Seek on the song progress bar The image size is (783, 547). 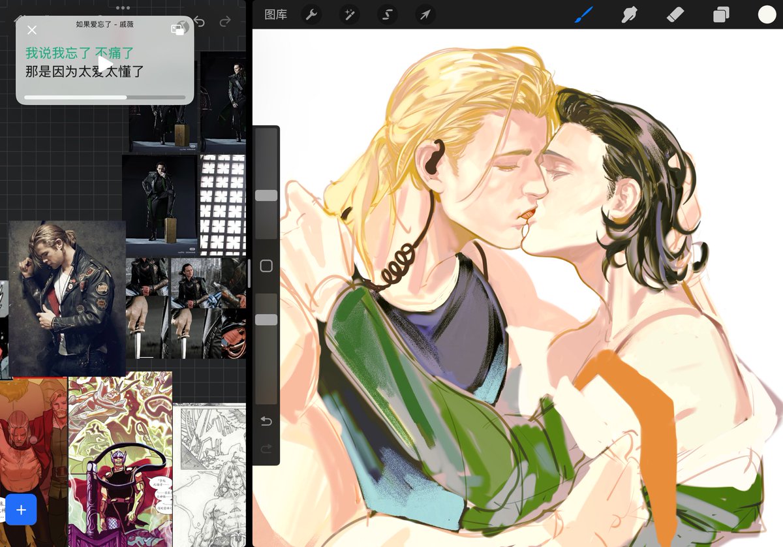click(105, 97)
